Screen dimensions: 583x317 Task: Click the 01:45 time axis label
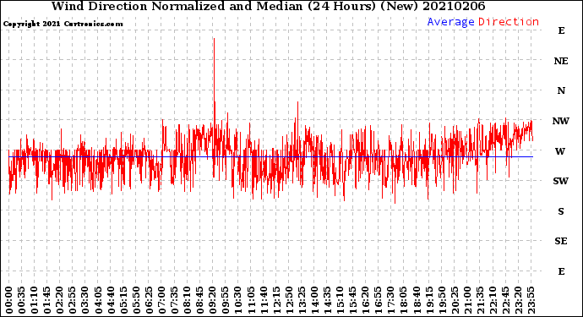click(x=47, y=300)
